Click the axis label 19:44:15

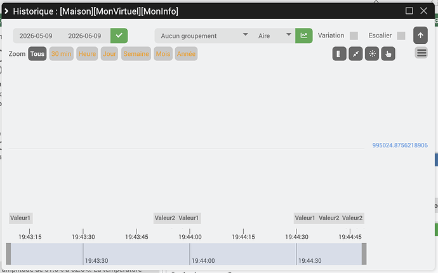point(243,237)
